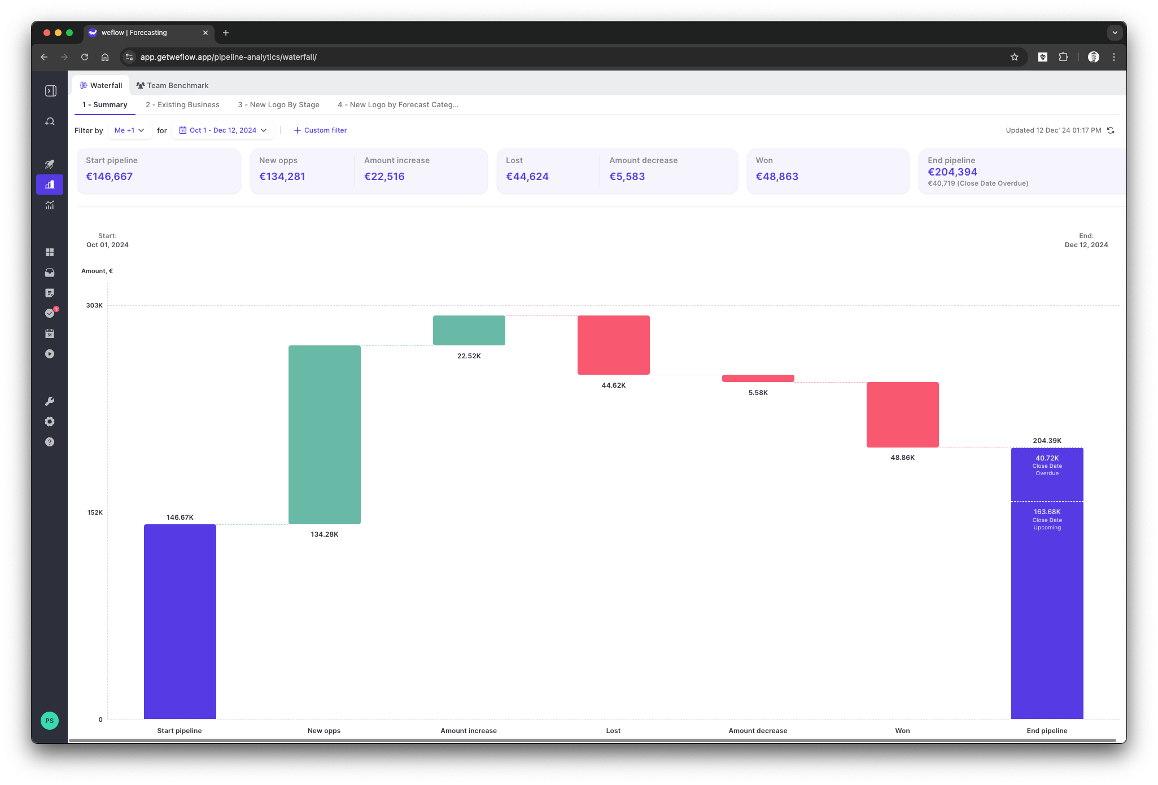The width and height of the screenshot is (1158, 785).
Task: Click the shield extension icon in toolbar
Action: 1043,57
